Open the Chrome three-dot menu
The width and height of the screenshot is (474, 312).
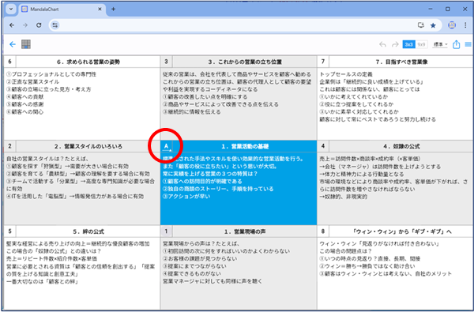pyautogui.click(x=465, y=25)
